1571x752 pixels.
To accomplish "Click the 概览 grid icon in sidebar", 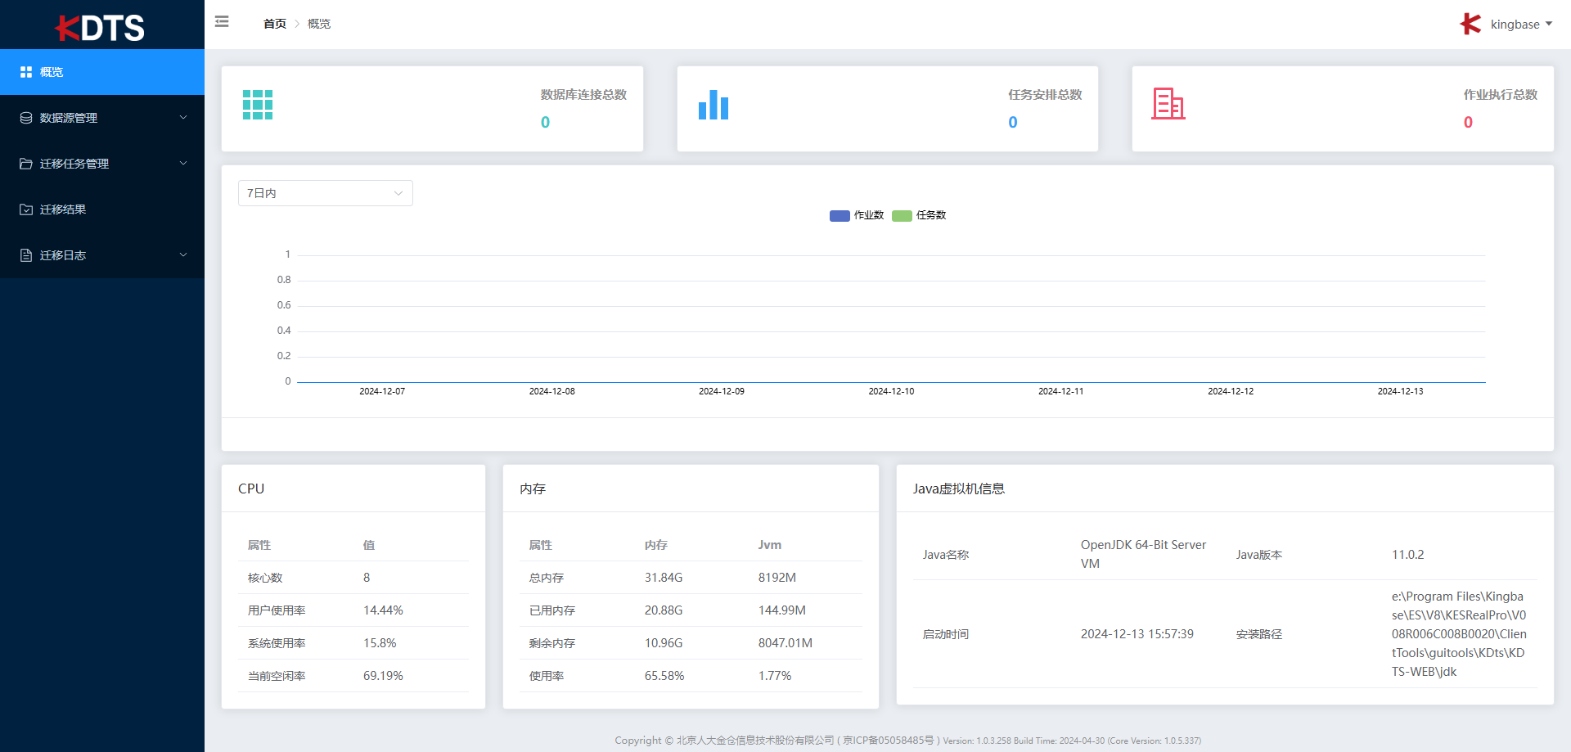I will 26,72.
